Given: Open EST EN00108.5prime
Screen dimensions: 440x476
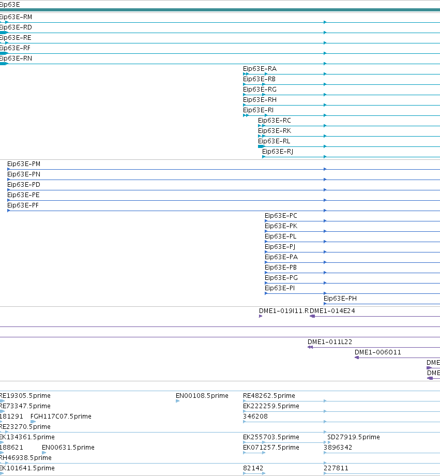Looking at the screenshot, I should click(x=202, y=396).
